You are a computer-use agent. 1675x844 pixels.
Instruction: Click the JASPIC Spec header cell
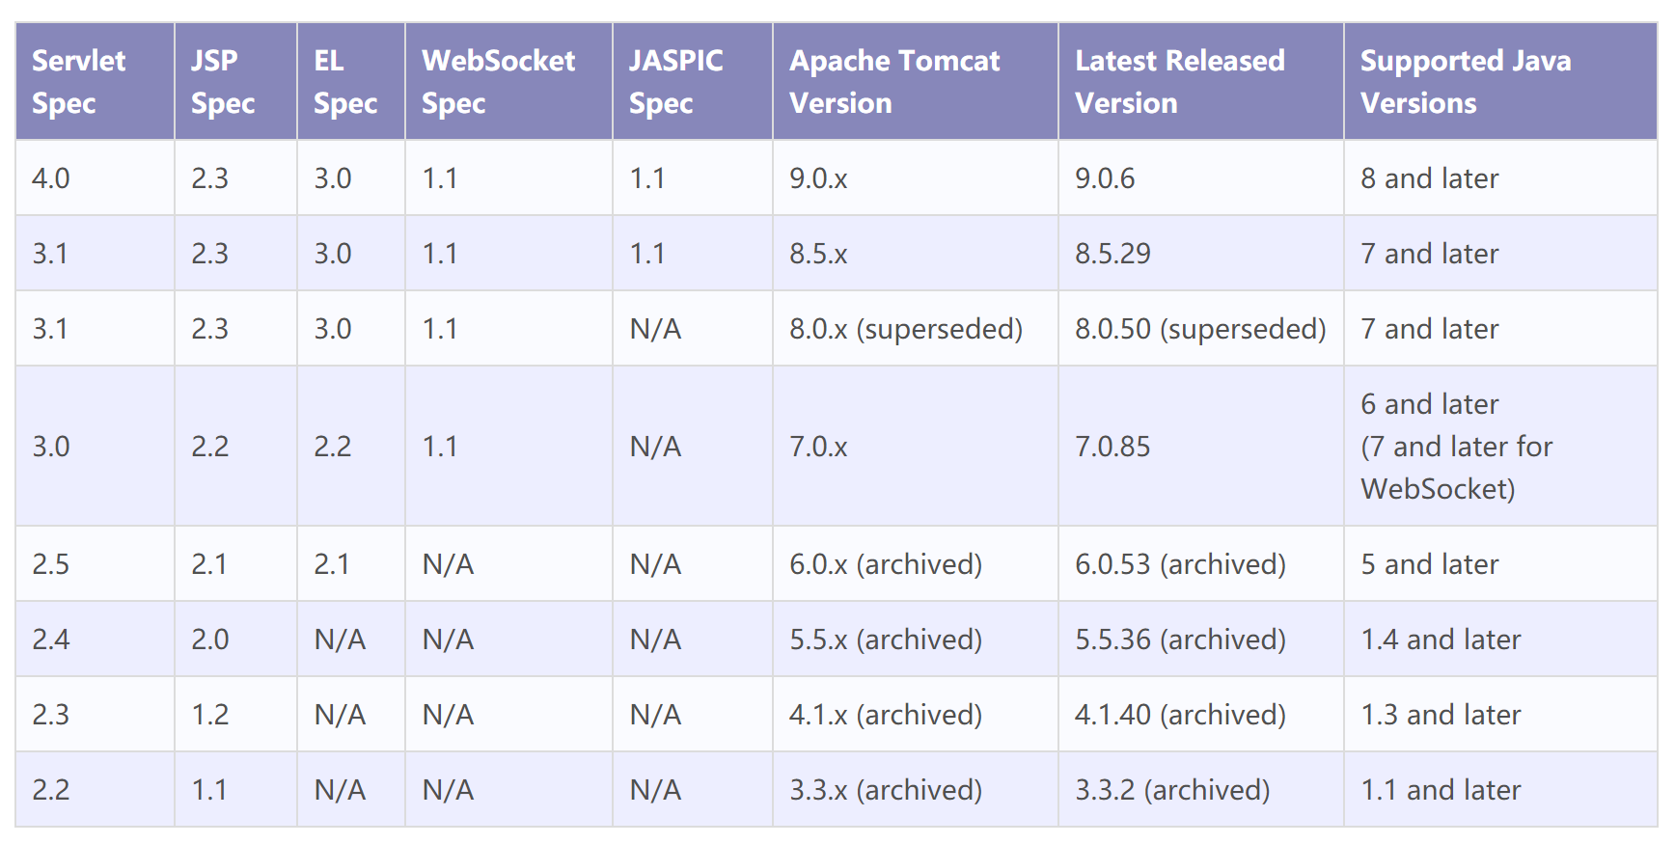pyautogui.click(x=675, y=82)
